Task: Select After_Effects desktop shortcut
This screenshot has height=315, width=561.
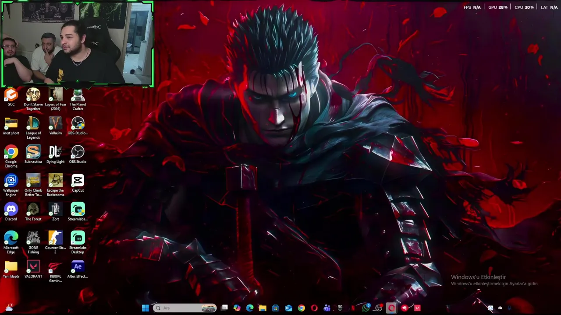Action: tap(78, 269)
